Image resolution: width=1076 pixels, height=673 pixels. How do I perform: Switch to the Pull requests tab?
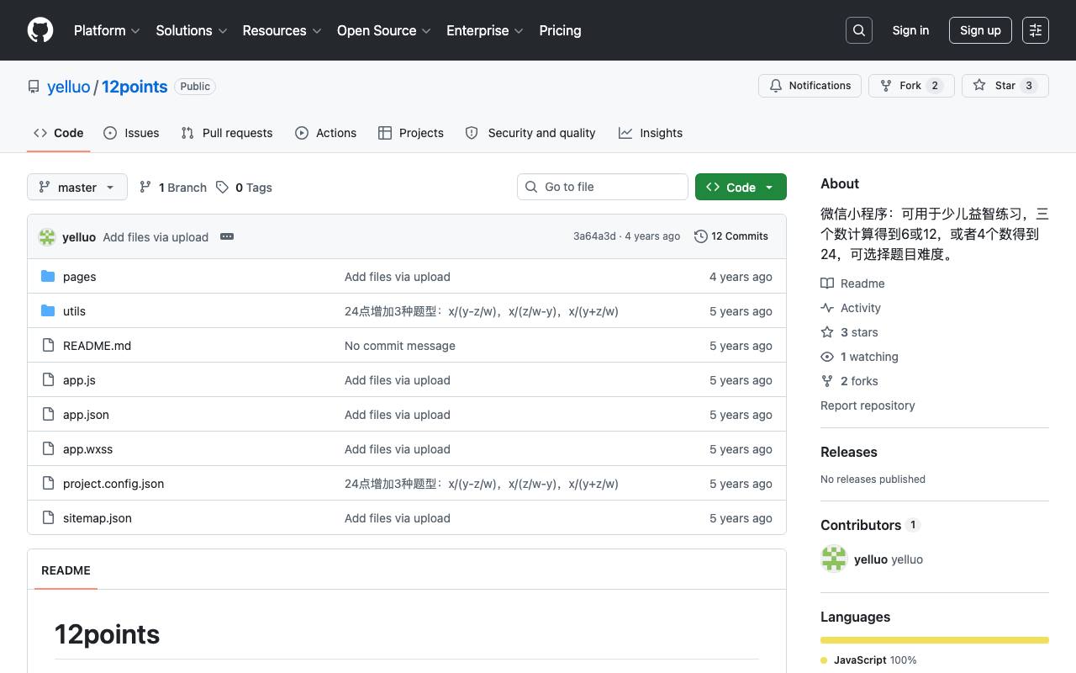(x=227, y=133)
